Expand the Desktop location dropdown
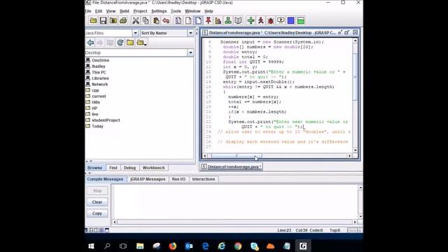This screenshot has height=252, width=448. pyautogui.click(x=190, y=52)
